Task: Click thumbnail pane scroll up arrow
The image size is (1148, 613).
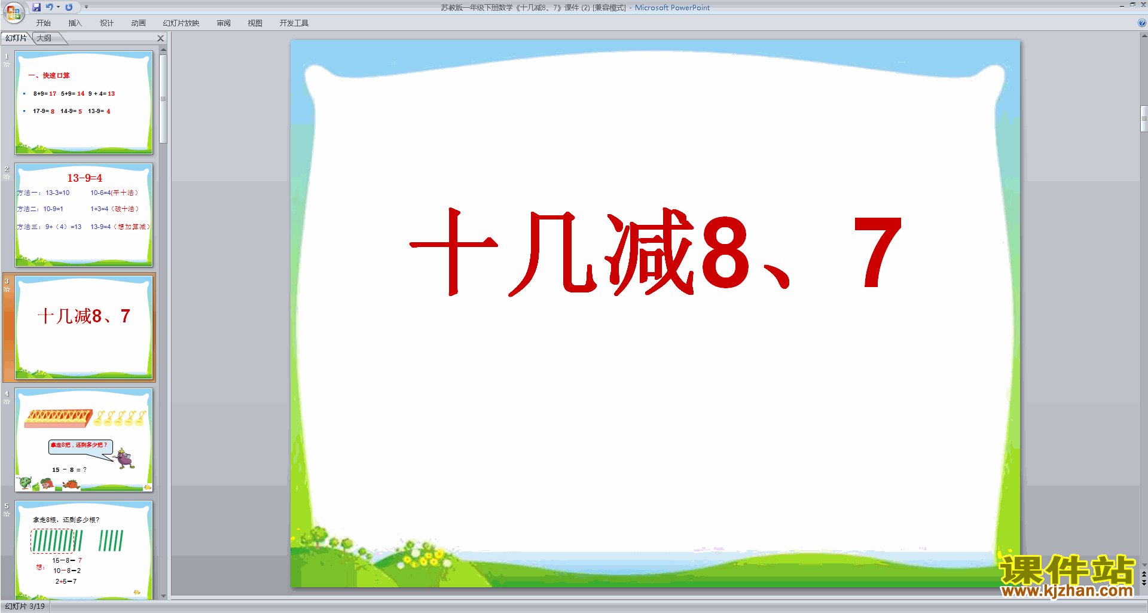Action: pyautogui.click(x=163, y=50)
